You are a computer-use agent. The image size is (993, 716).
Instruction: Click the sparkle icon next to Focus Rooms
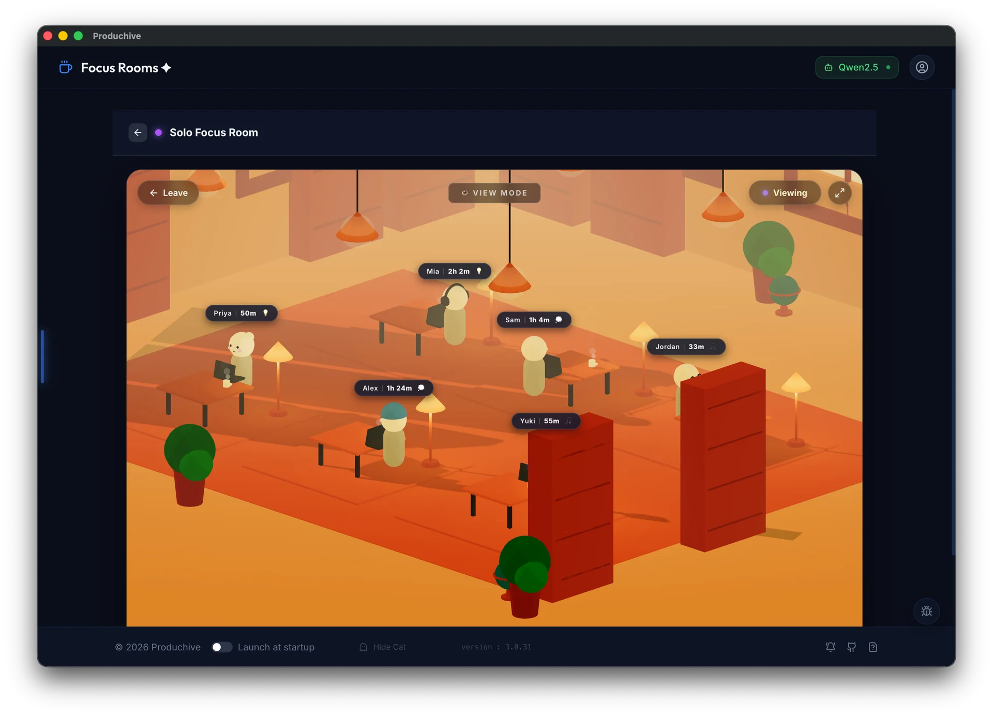point(166,68)
